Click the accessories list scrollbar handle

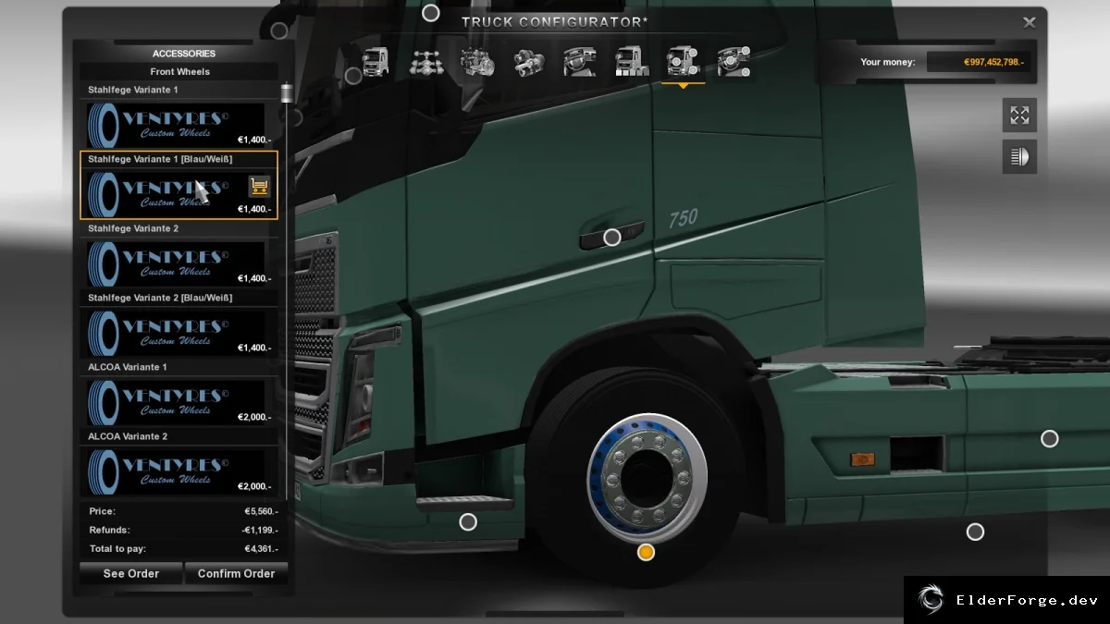click(x=286, y=92)
